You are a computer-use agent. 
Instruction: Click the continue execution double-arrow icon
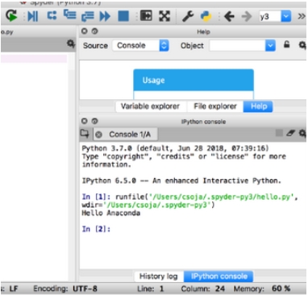point(105,16)
